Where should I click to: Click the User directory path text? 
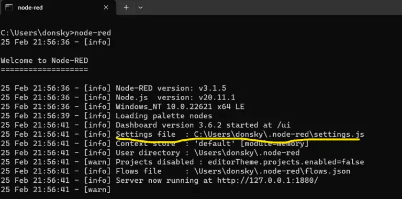(247, 153)
